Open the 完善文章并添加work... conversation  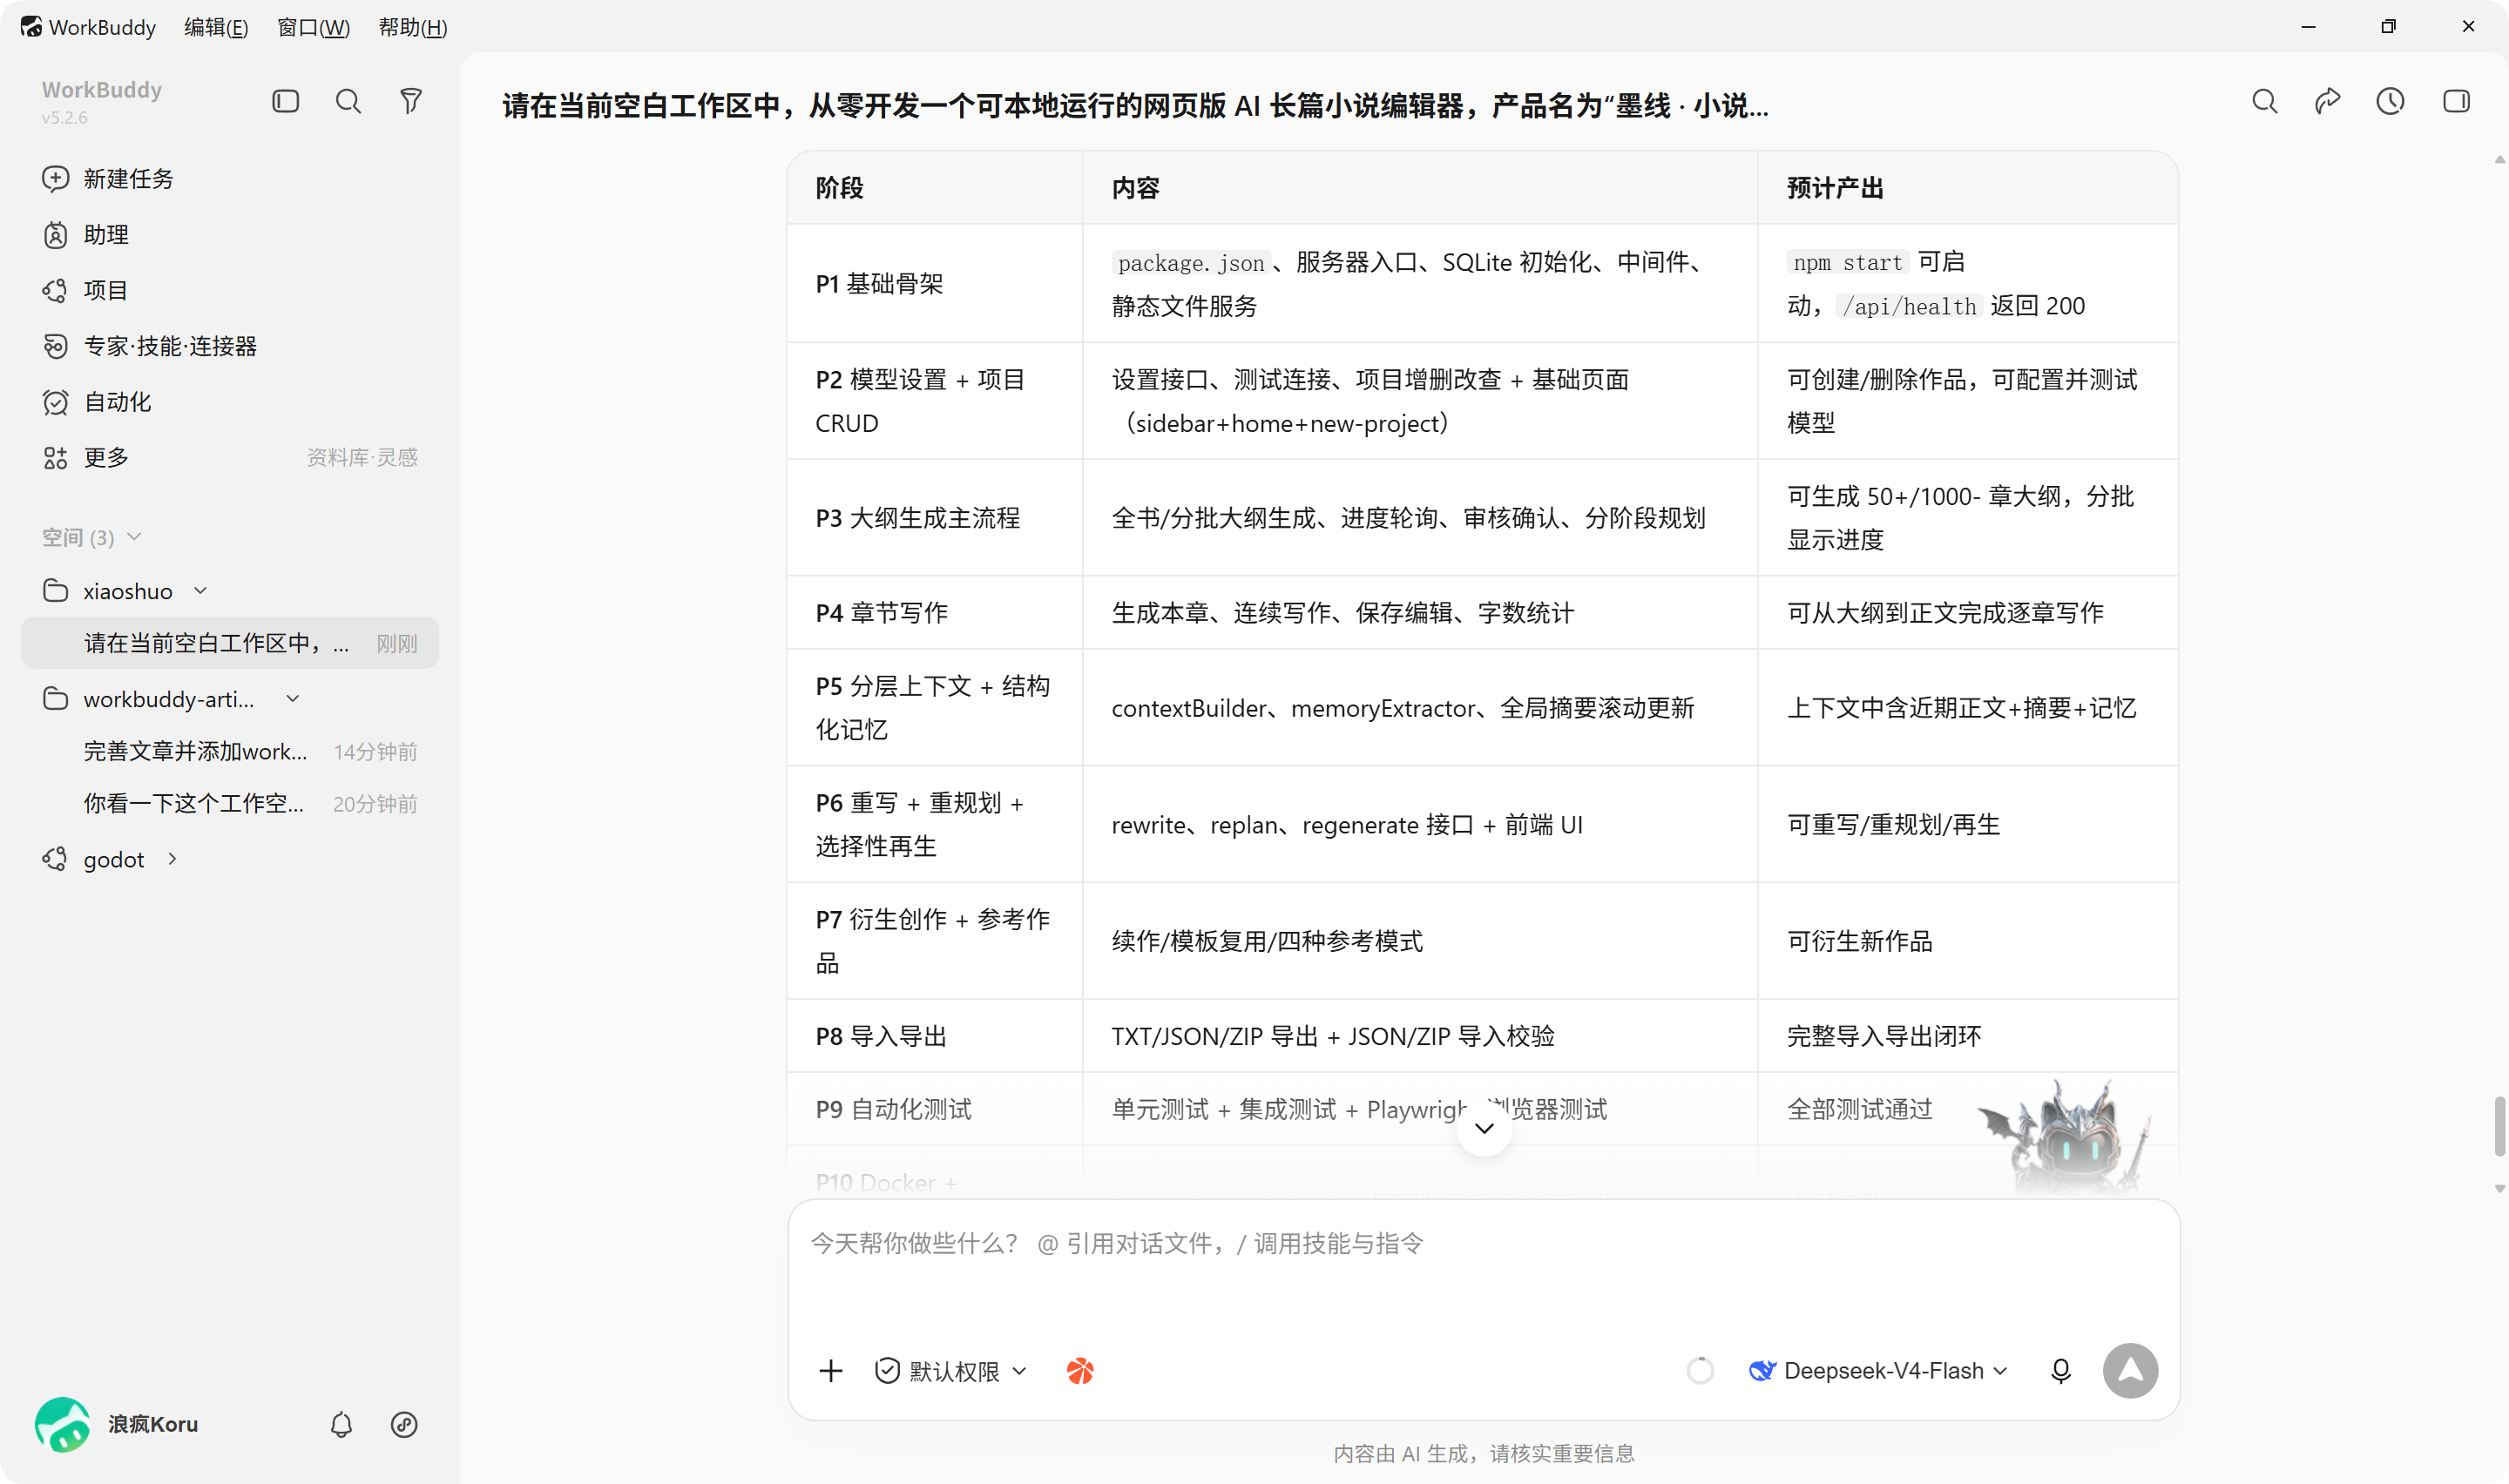[x=230, y=751]
